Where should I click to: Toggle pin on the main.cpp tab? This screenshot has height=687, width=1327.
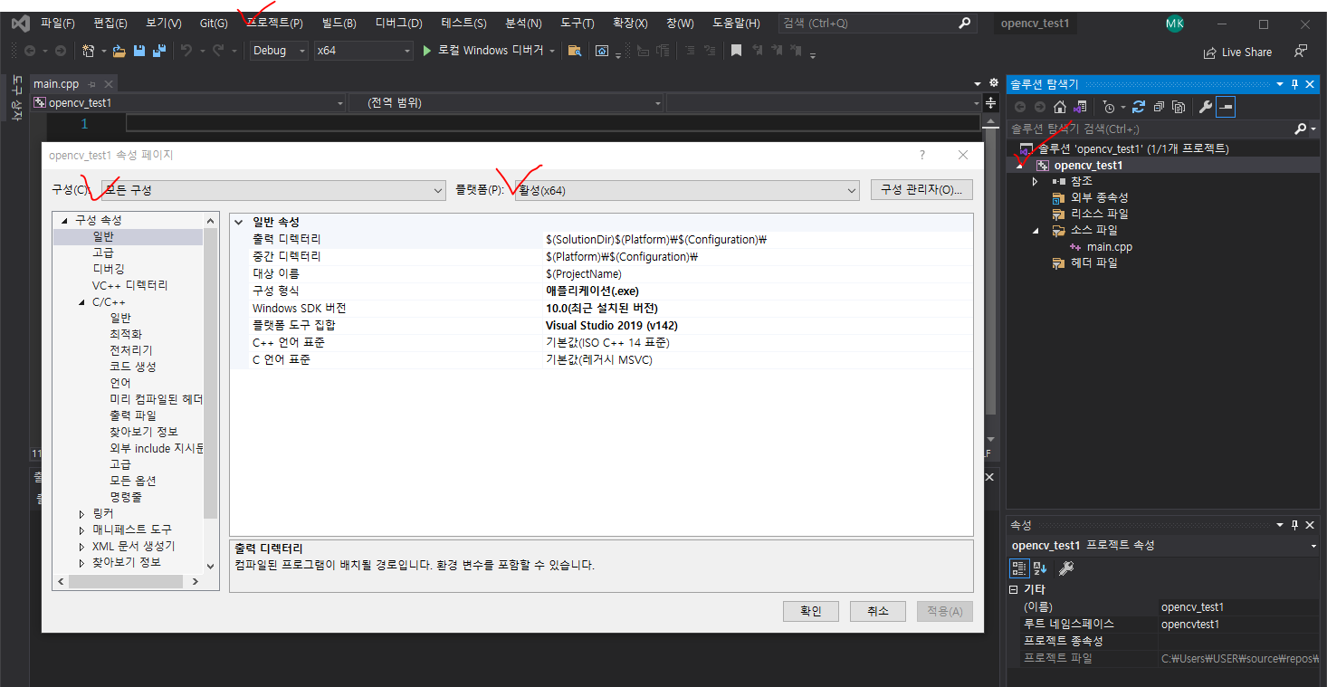(x=91, y=84)
